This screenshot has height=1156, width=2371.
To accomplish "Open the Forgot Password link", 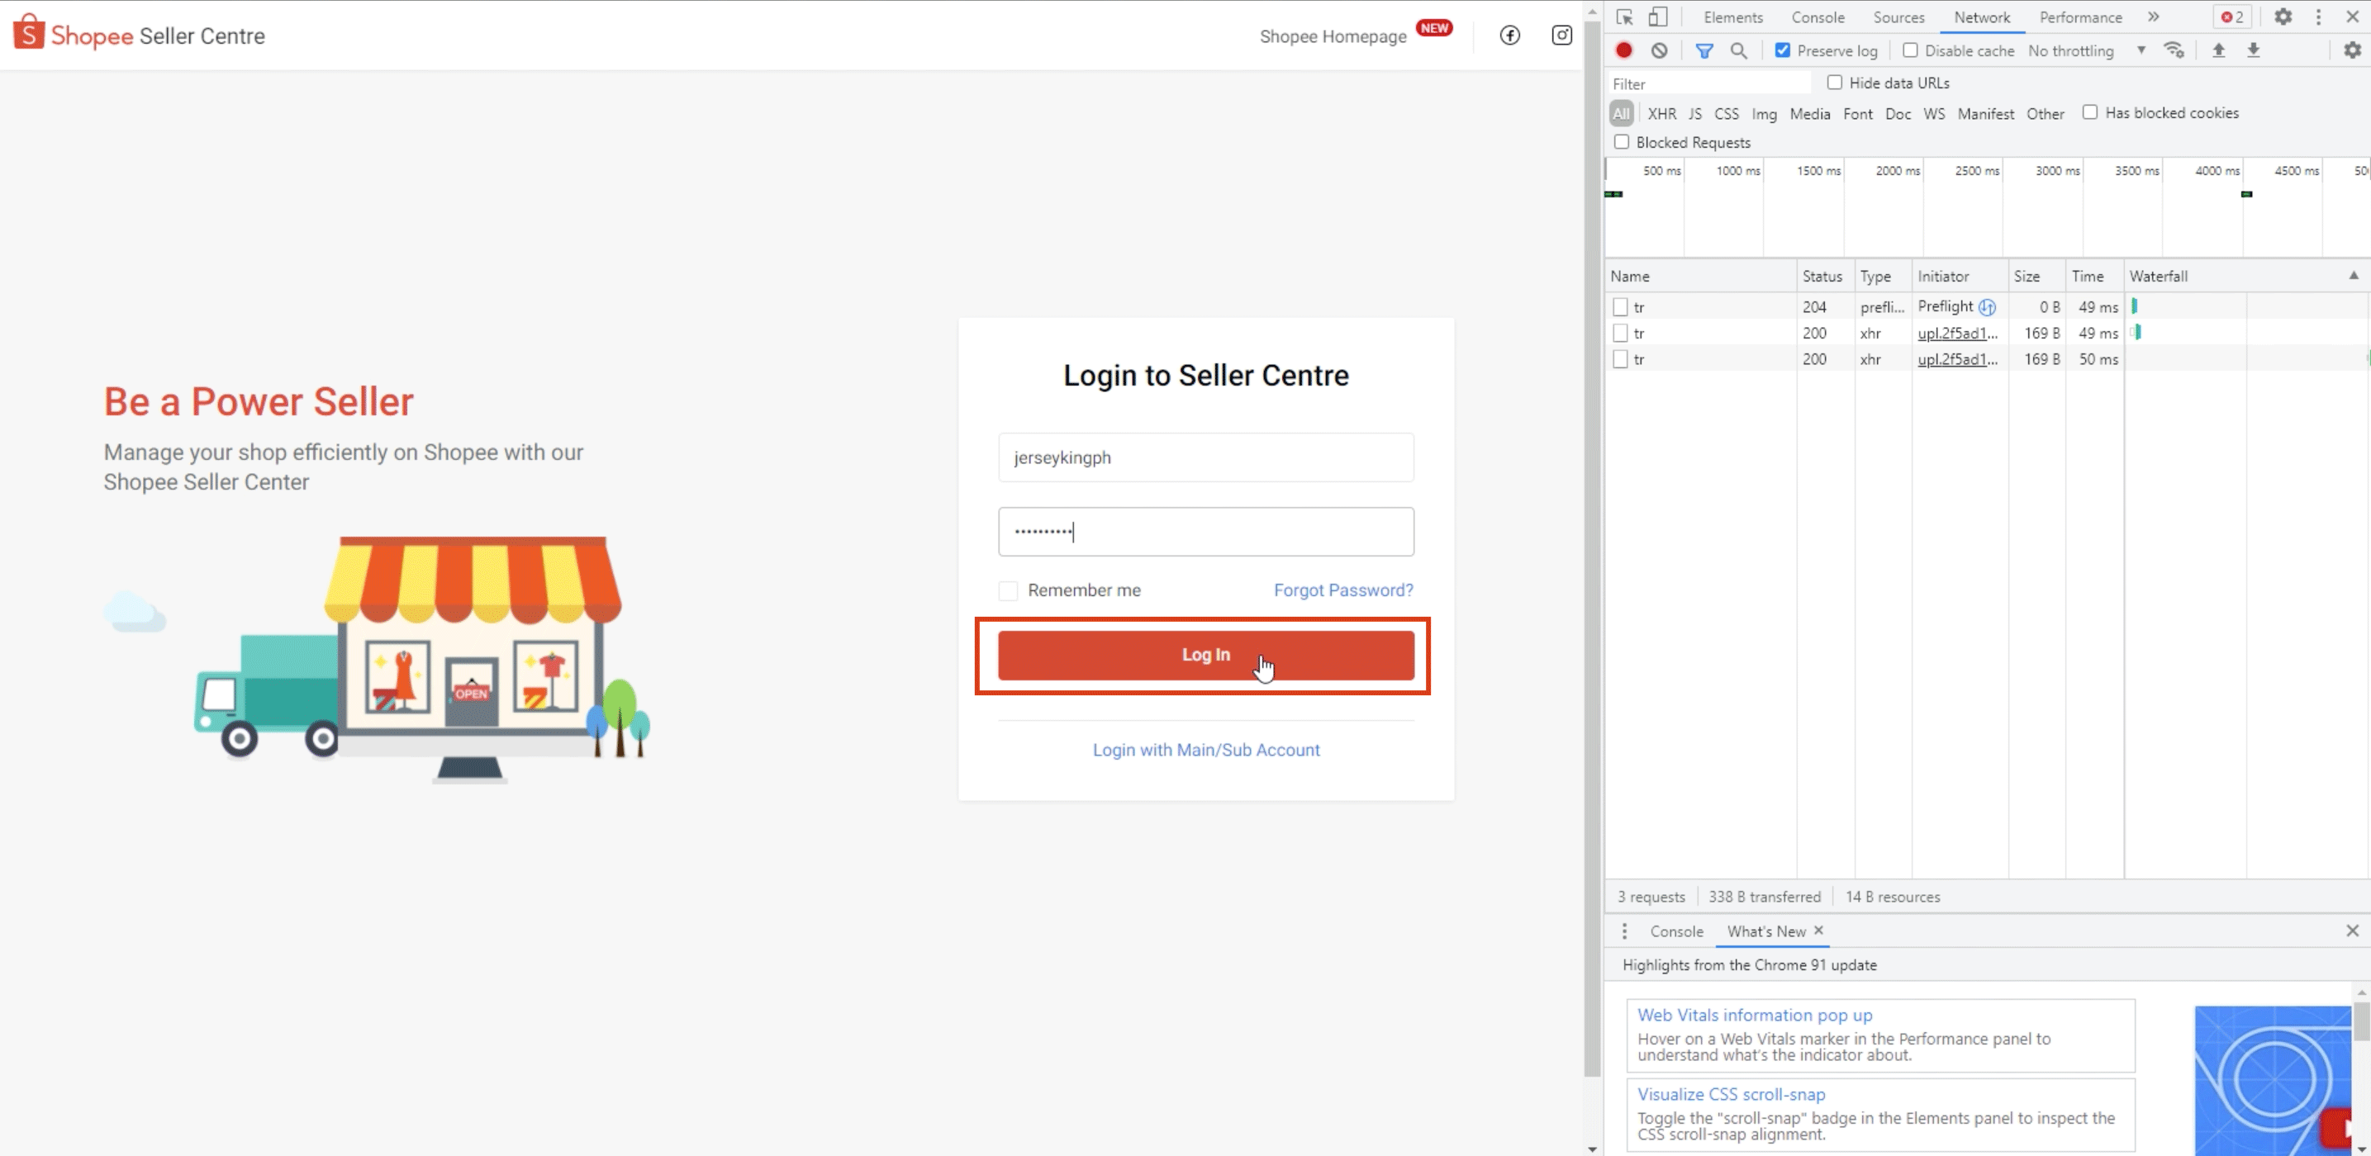I will pos(1343,590).
